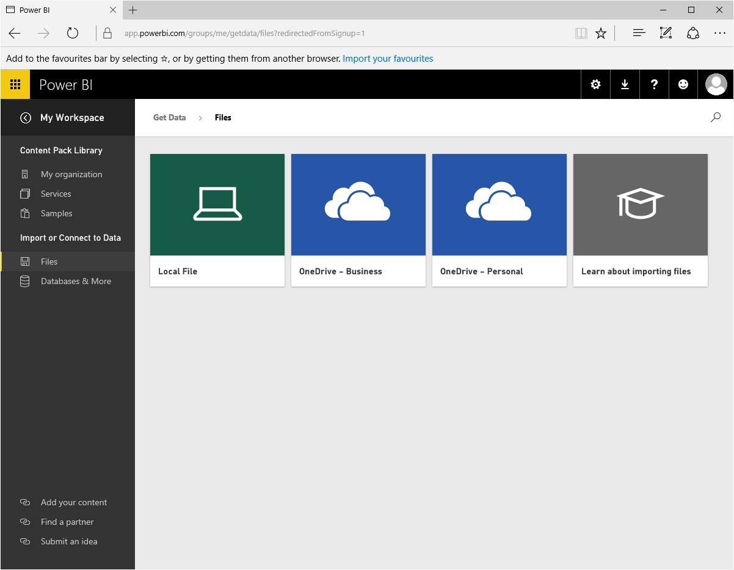Open Learn about importing files tile
This screenshot has height=570, width=734.
pos(640,219)
